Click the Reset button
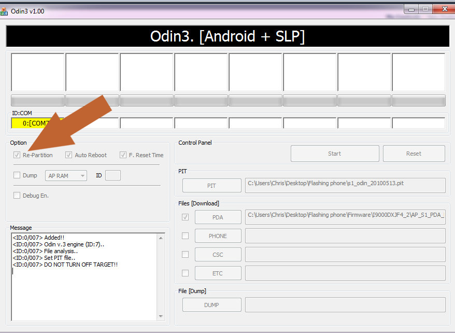 (x=414, y=154)
